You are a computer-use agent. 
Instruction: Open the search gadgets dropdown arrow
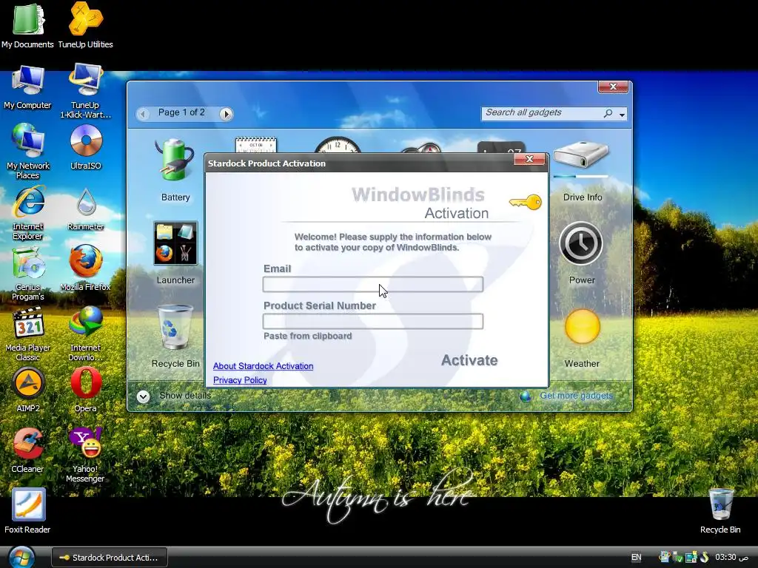click(622, 115)
